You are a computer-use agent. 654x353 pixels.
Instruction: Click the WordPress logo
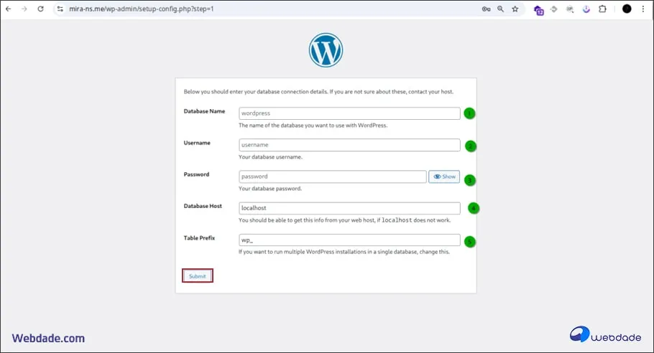(326, 50)
